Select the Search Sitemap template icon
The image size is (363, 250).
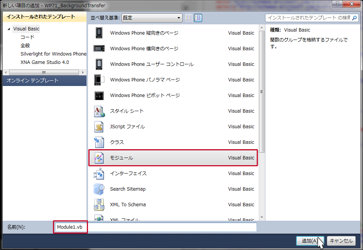(99, 189)
